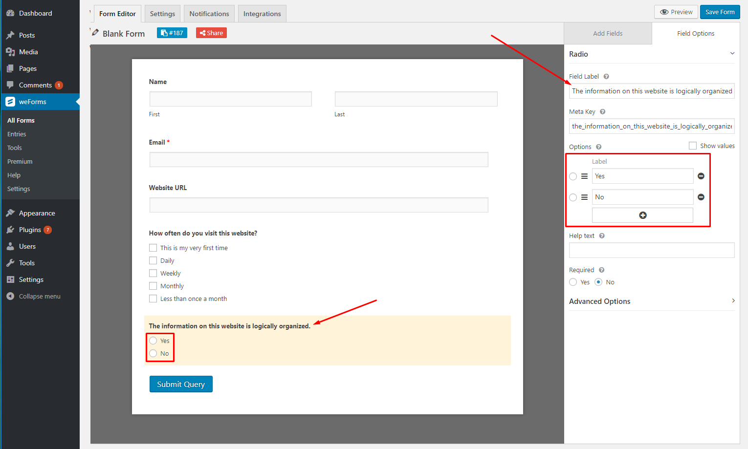
Task: Check the Weekly checkbox
Action: [153, 273]
